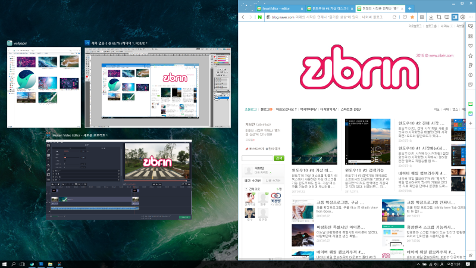The image size is (476, 268).
Task: Open reader view icon in browser toolbar
Action: (422, 17)
